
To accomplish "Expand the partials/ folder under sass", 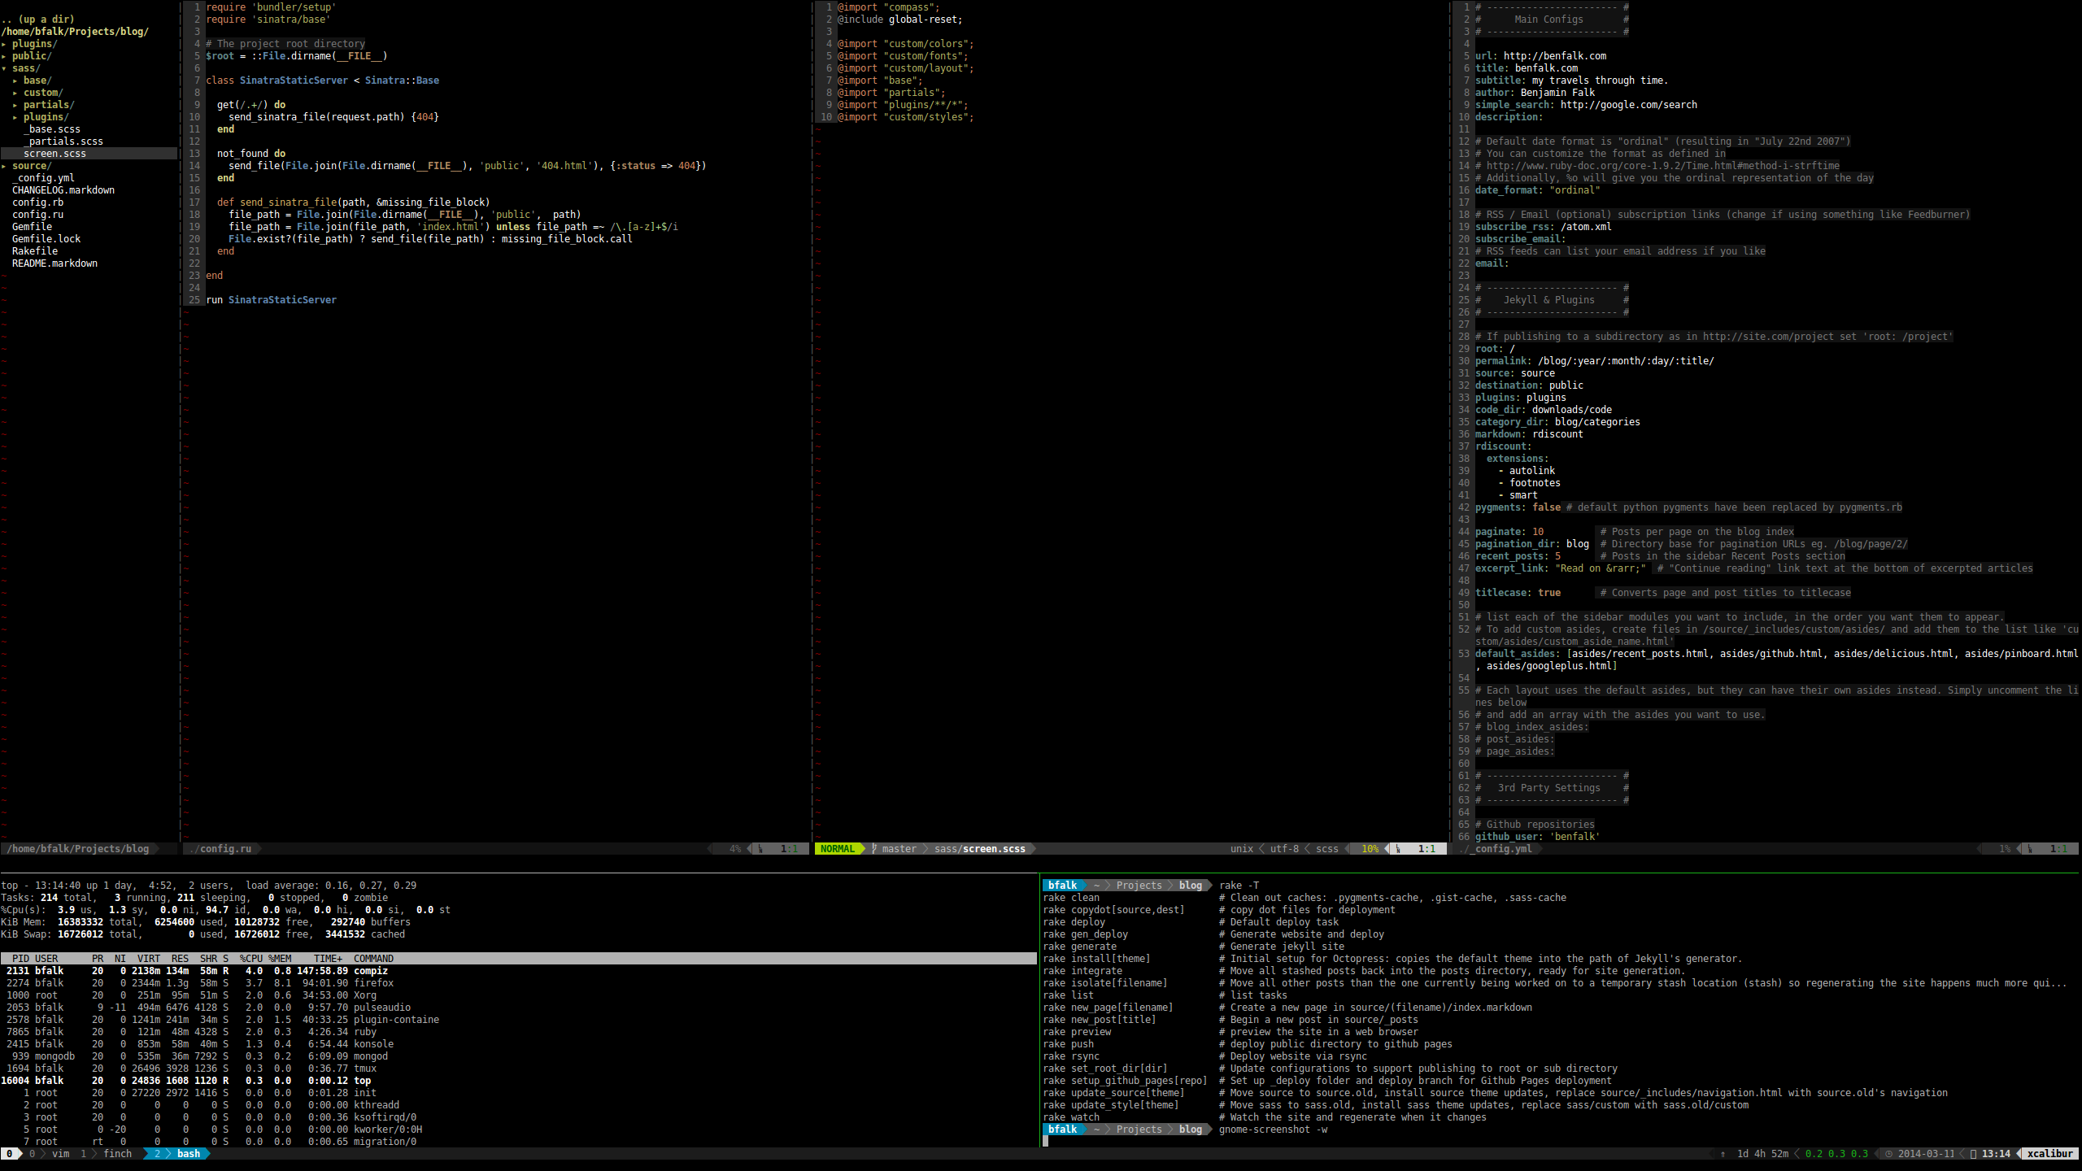I will point(44,105).
